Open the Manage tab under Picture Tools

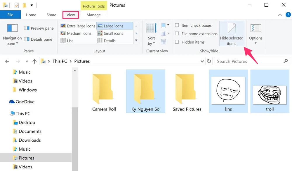(x=93, y=15)
